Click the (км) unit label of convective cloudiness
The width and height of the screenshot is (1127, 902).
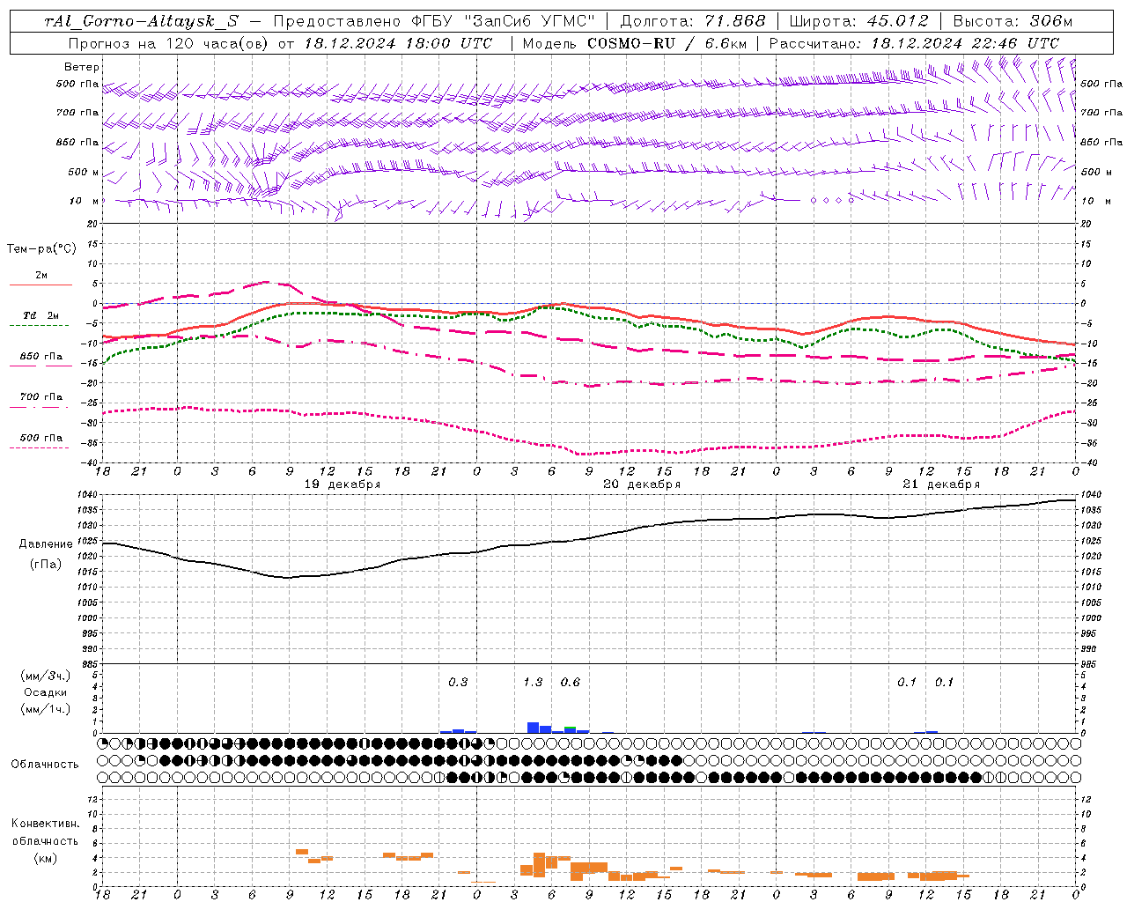click(x=45, y=858)
